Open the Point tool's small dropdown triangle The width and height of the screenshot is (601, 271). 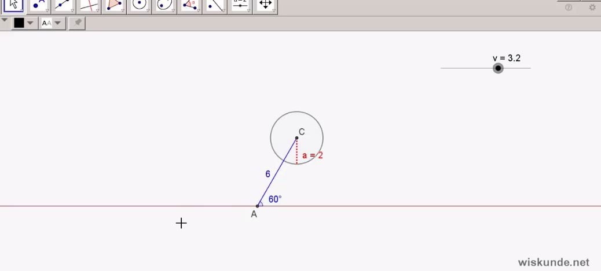[47, 11]
